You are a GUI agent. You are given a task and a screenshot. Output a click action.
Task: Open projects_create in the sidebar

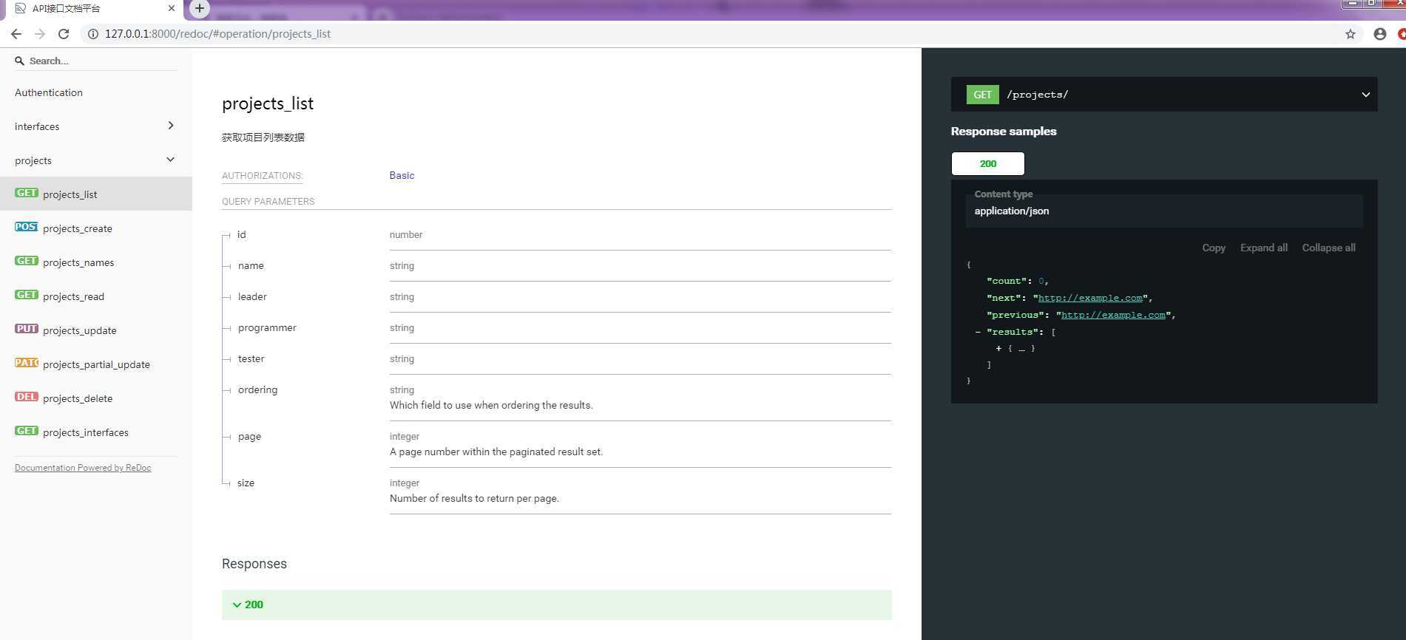(78, 228)
